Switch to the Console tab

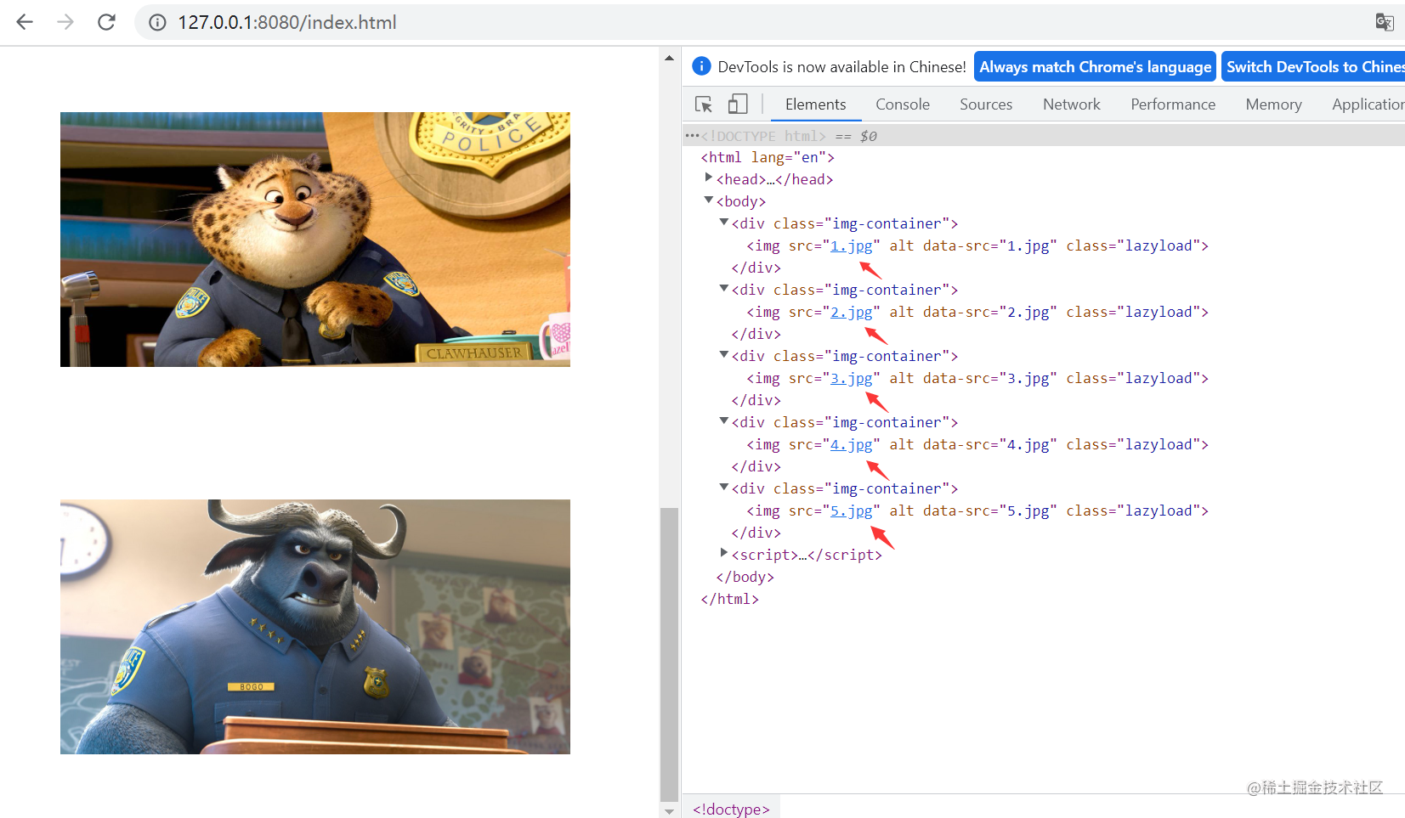pyautogui.click(x=903, y=104)
